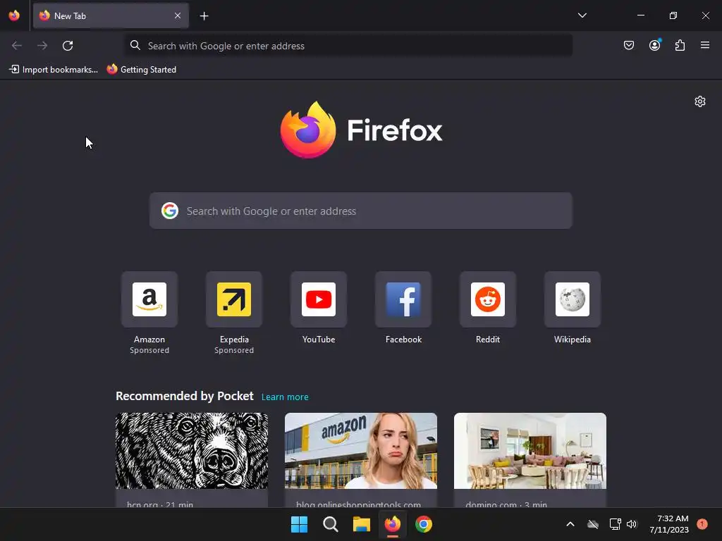Click the Expedia label under shortcut
The height and width of the screenshot is (541, 722).
234,340
